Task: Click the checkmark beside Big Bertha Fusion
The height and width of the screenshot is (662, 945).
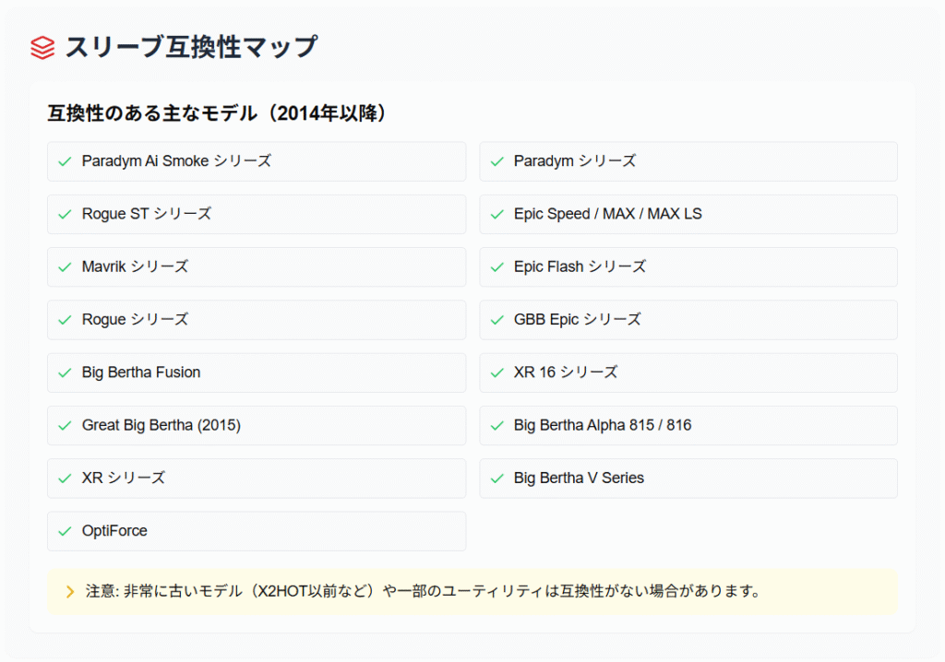Action: (66, 372)
